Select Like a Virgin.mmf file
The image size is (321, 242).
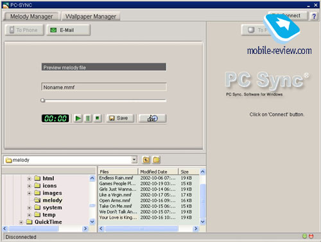tap(115, 194)
